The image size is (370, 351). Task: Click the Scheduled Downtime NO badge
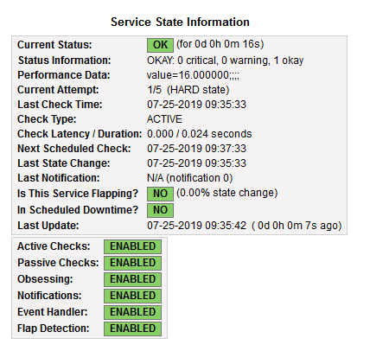point(160,210)
